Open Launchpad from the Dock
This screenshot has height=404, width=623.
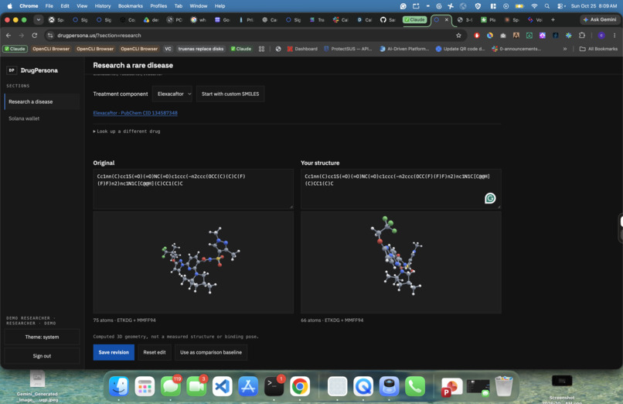point(145,386)
